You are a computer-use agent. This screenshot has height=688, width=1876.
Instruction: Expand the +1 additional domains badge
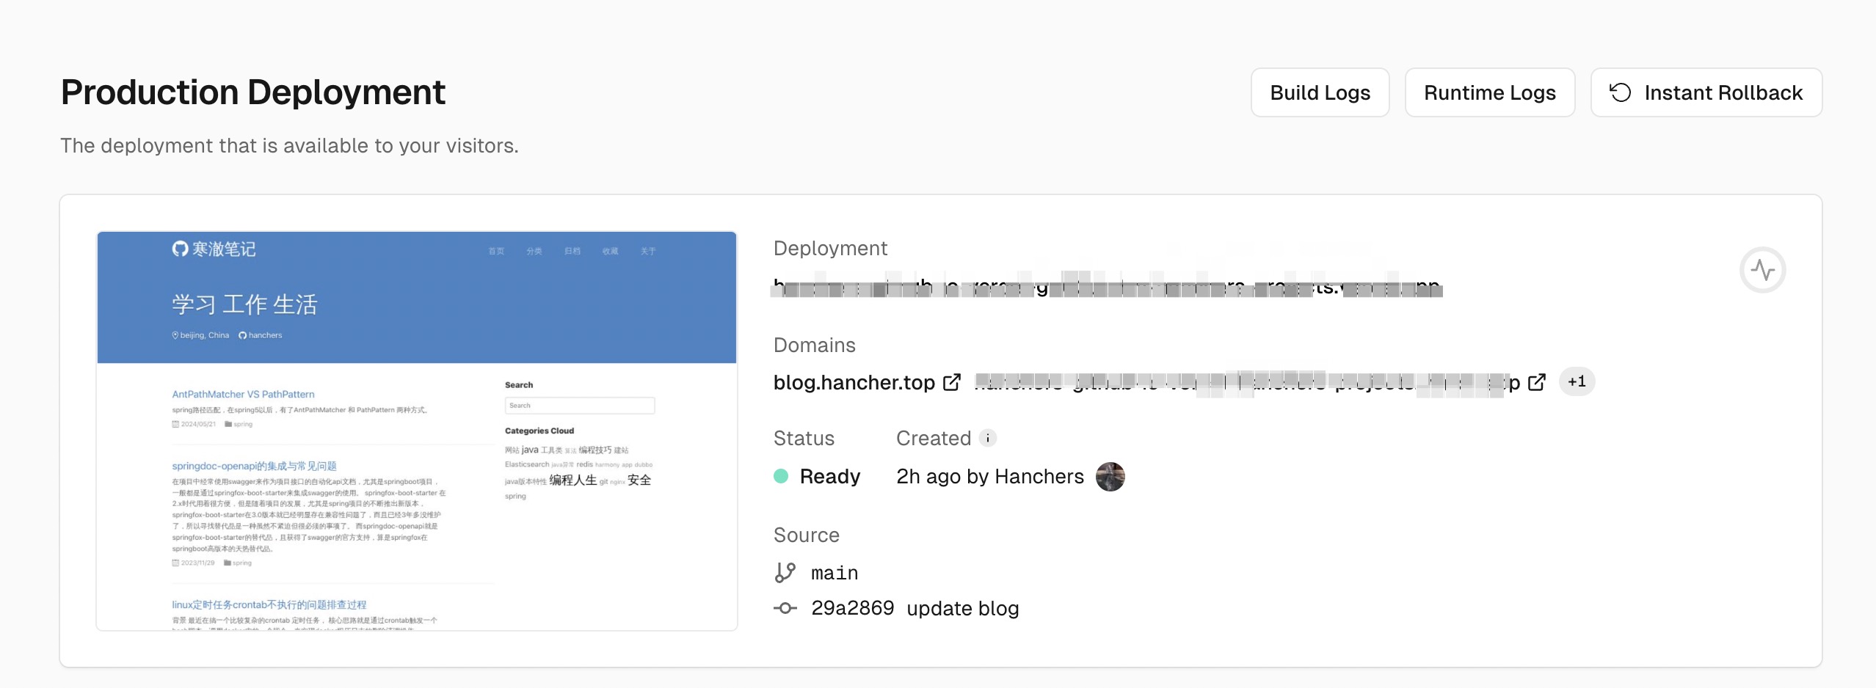tap(1577, 381)
